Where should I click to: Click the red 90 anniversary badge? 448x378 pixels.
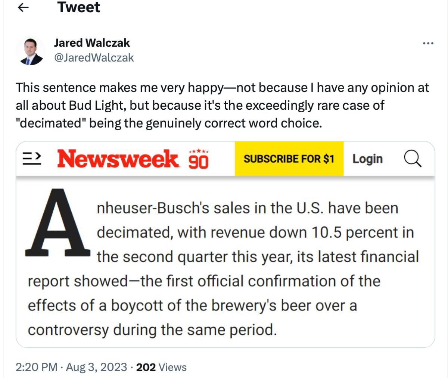tap(198, 159)
